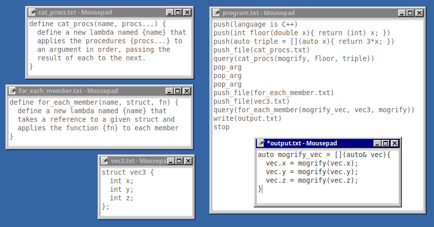This screenshot has width=434, height=227.
Task: Click line 'struct vec3 {' in vec3.txt
Action: (x=128, y=172)
